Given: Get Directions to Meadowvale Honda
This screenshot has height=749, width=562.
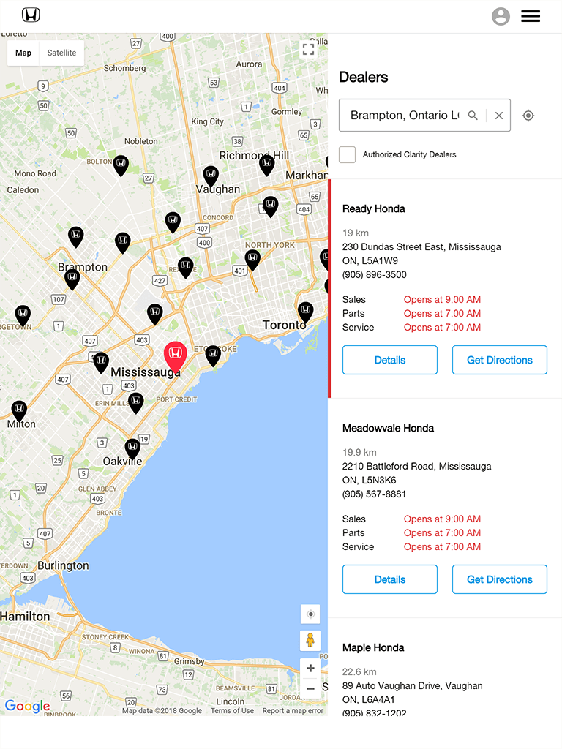Looking at the screenshot, I should (499, 579).
